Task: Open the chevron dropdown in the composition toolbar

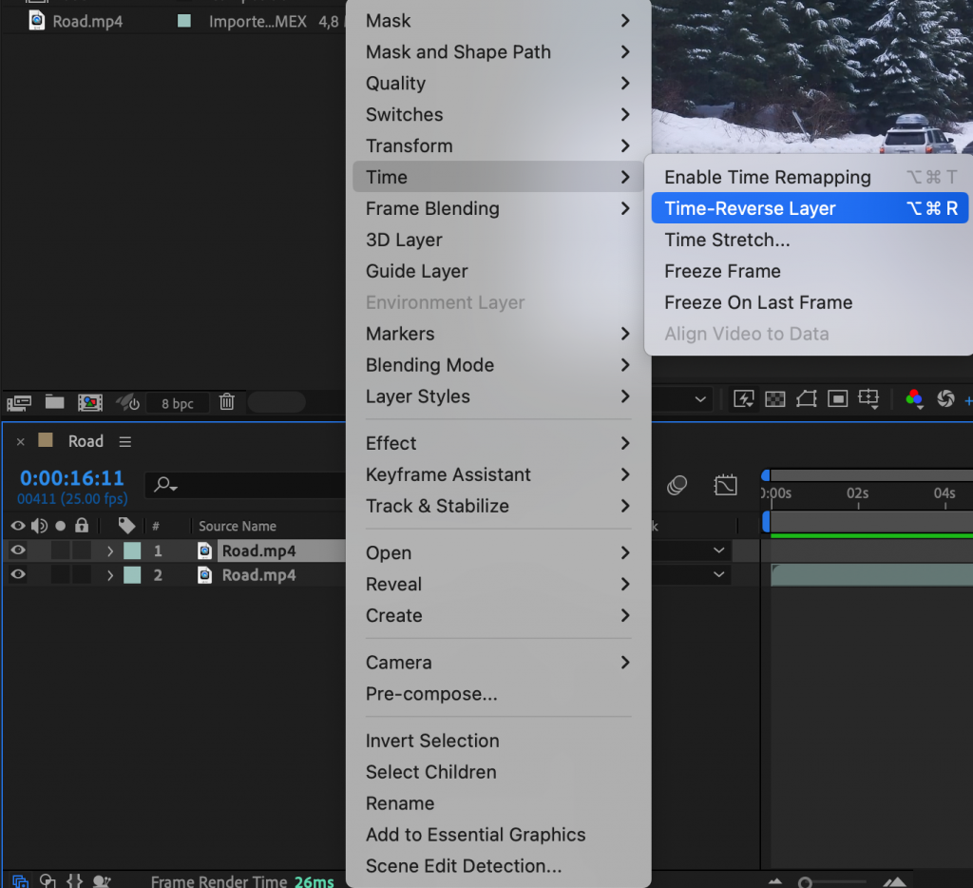Action: tap(701, 399)
